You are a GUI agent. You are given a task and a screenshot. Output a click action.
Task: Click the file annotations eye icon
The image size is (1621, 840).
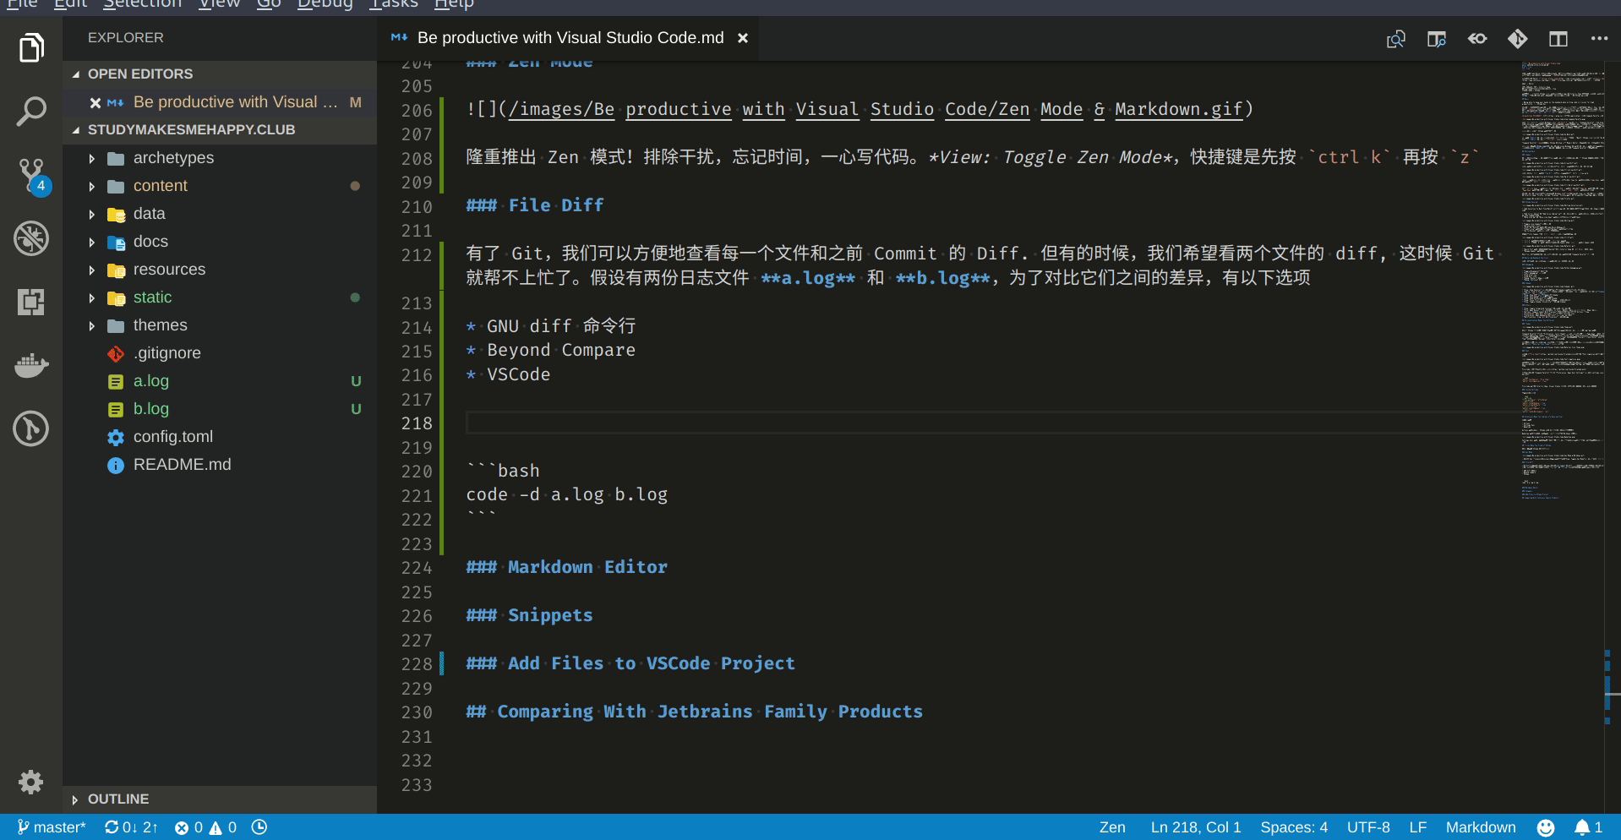[1477, 39]
